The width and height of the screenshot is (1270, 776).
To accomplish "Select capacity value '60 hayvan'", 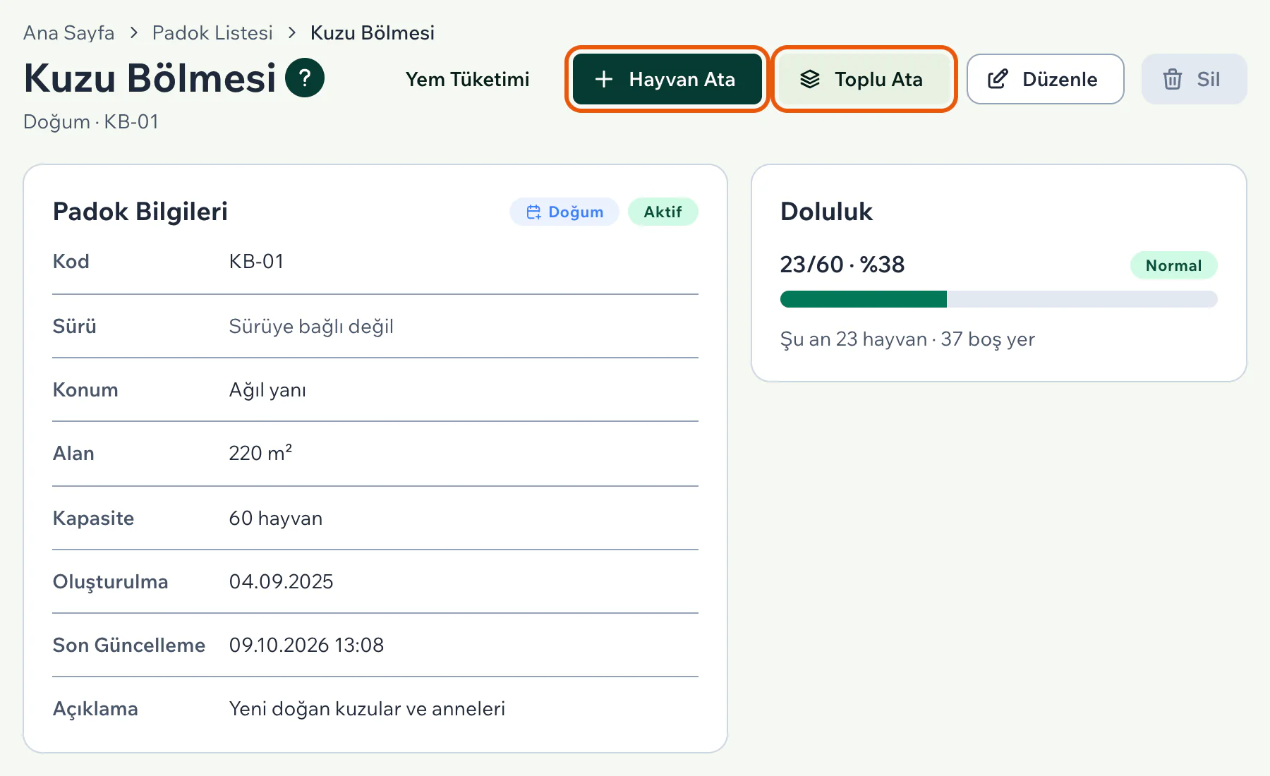I will [276, 518].
